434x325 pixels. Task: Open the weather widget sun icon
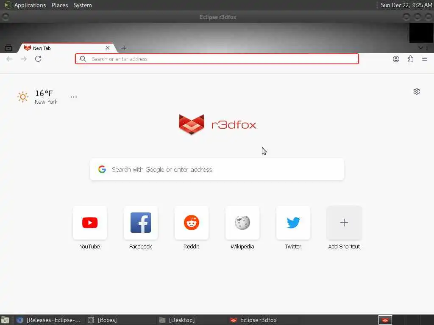click(23, 97)
